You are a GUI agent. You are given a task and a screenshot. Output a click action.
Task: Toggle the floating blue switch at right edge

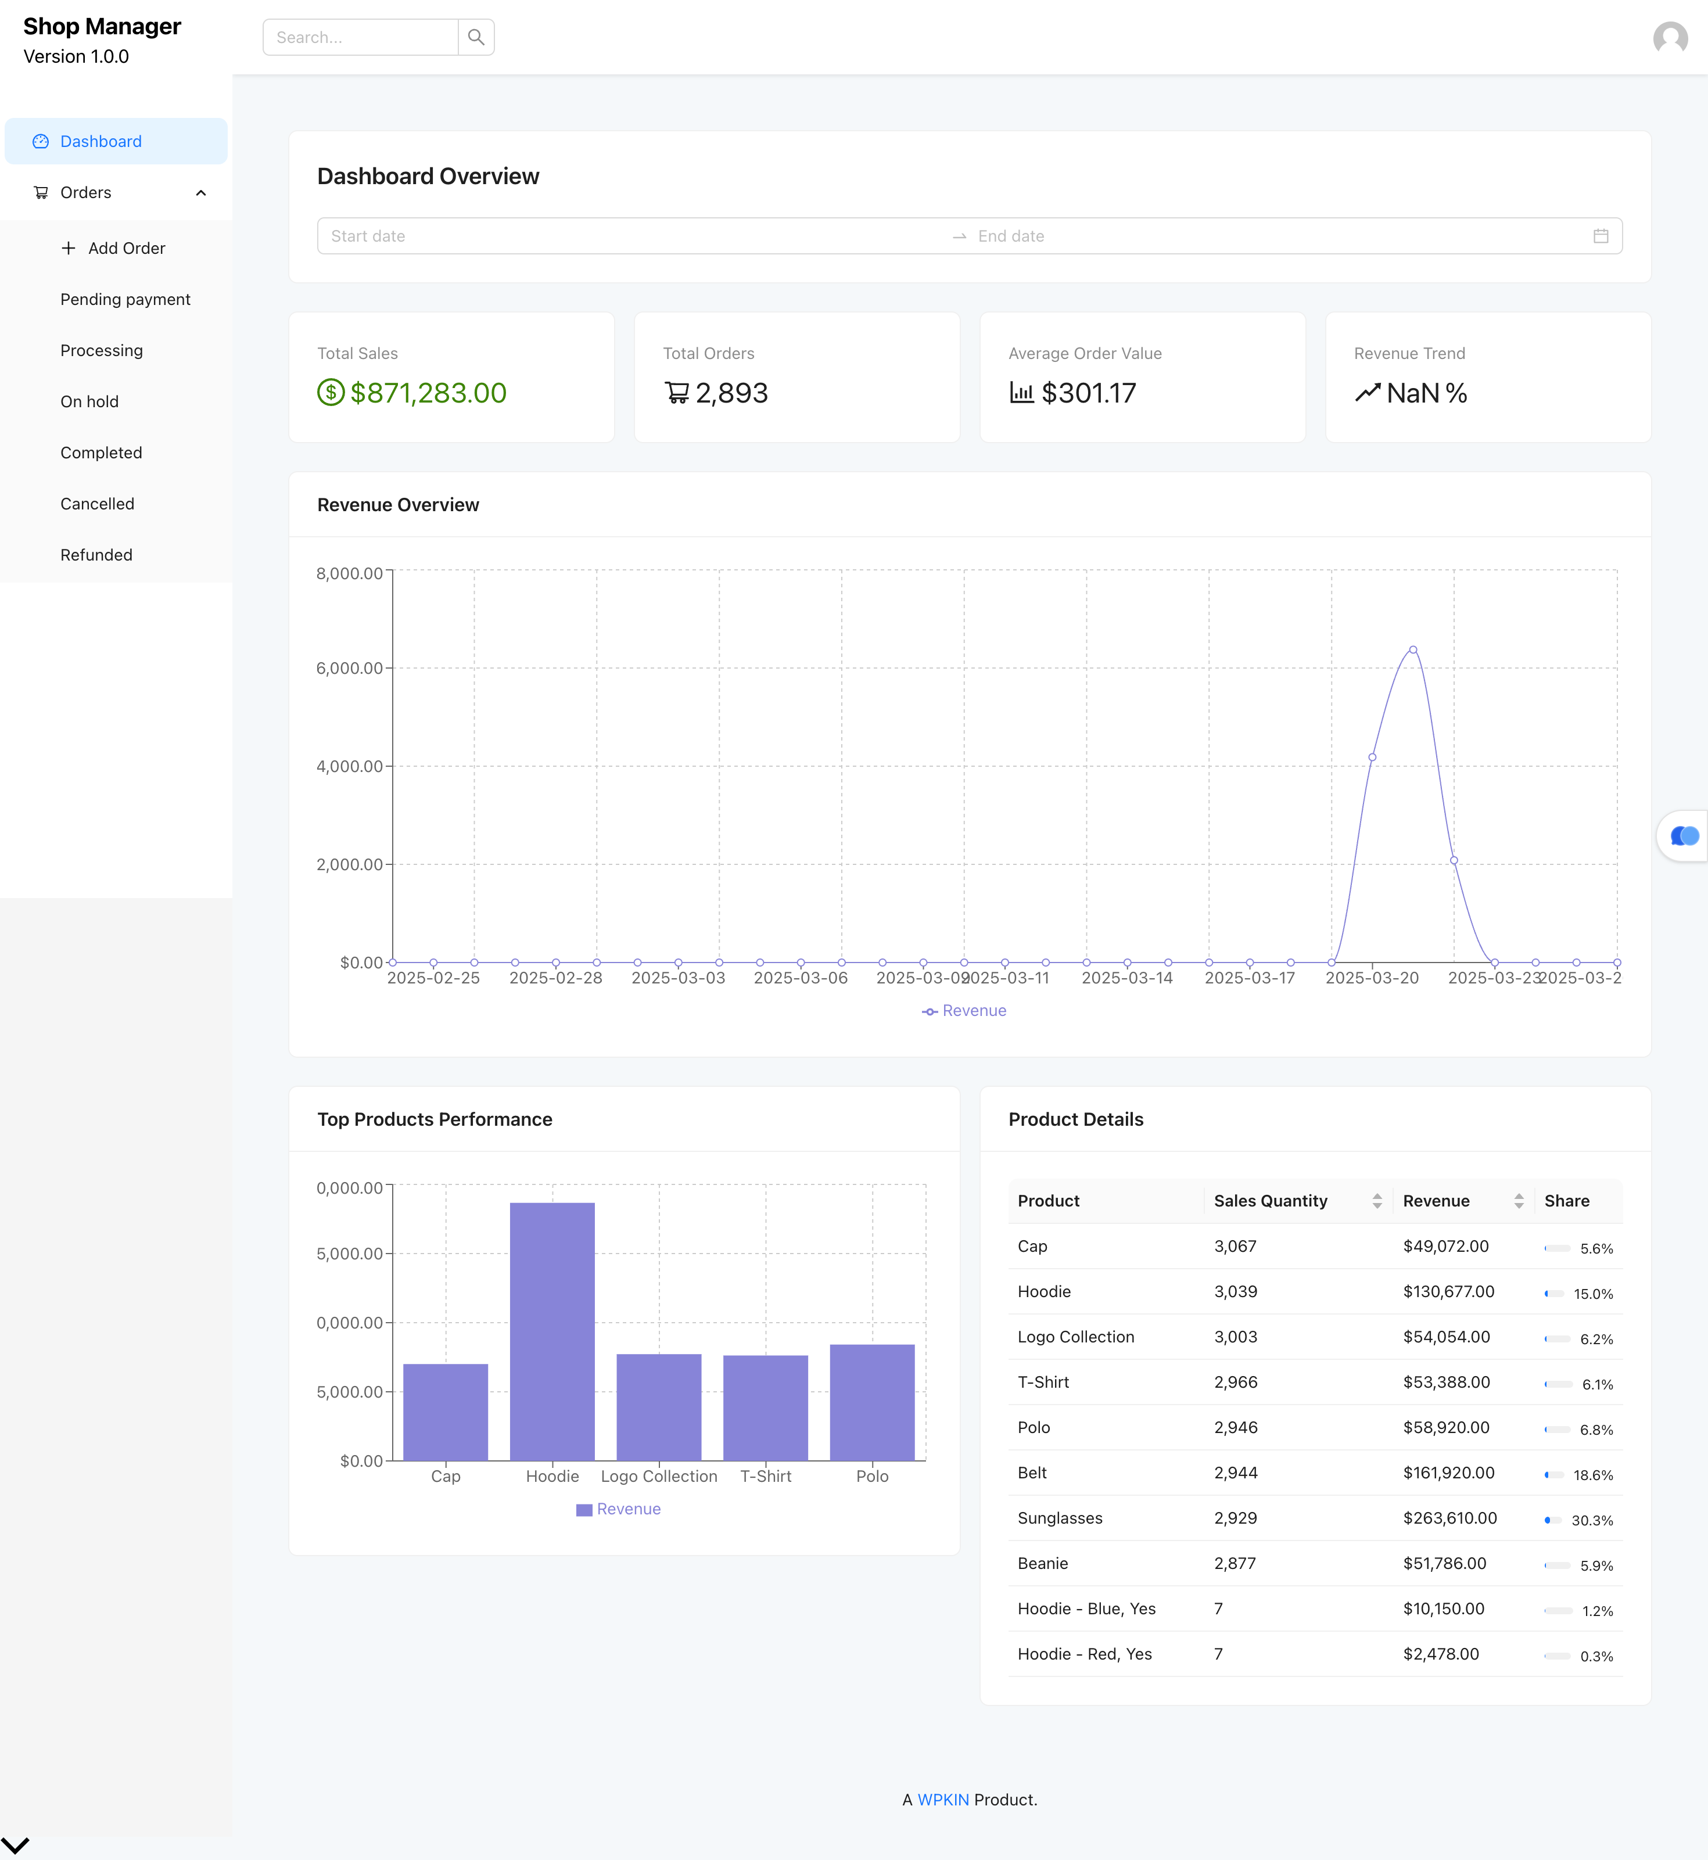tap(1684, 835)
